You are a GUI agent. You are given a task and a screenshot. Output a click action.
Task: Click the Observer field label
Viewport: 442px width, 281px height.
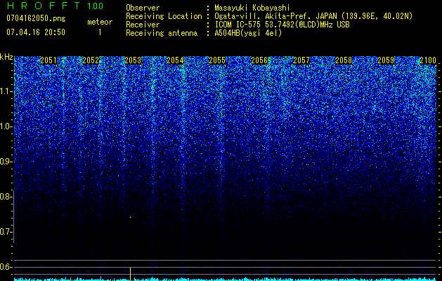143,8
